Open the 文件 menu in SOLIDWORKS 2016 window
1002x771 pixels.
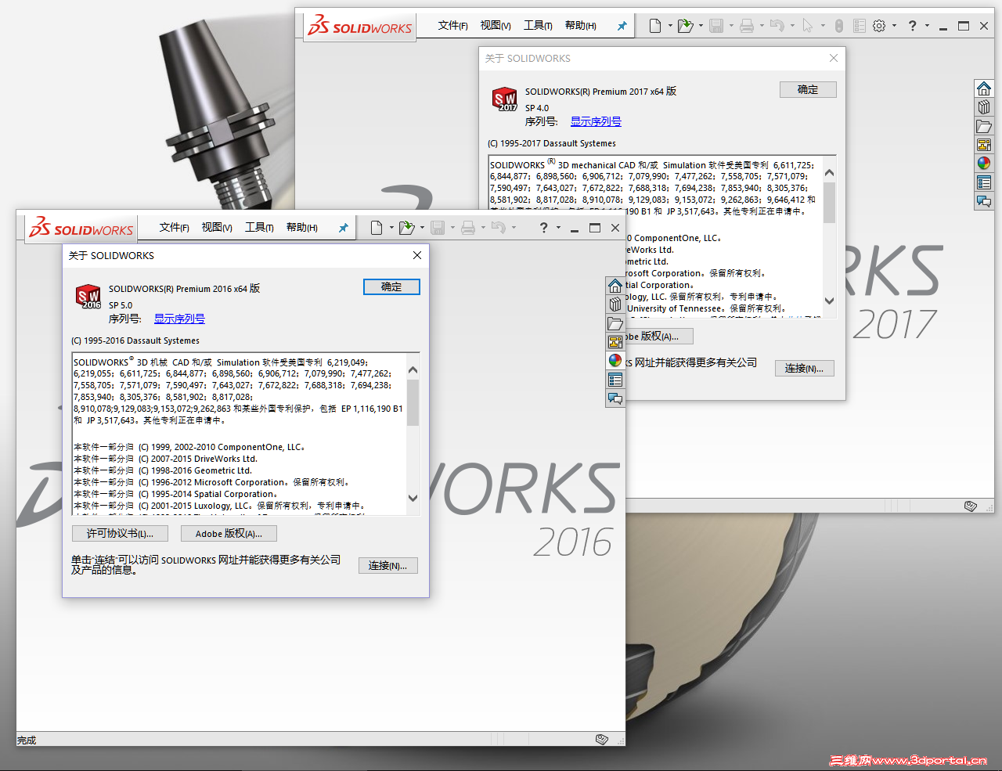pyautogui.click(x=174, y=228)
